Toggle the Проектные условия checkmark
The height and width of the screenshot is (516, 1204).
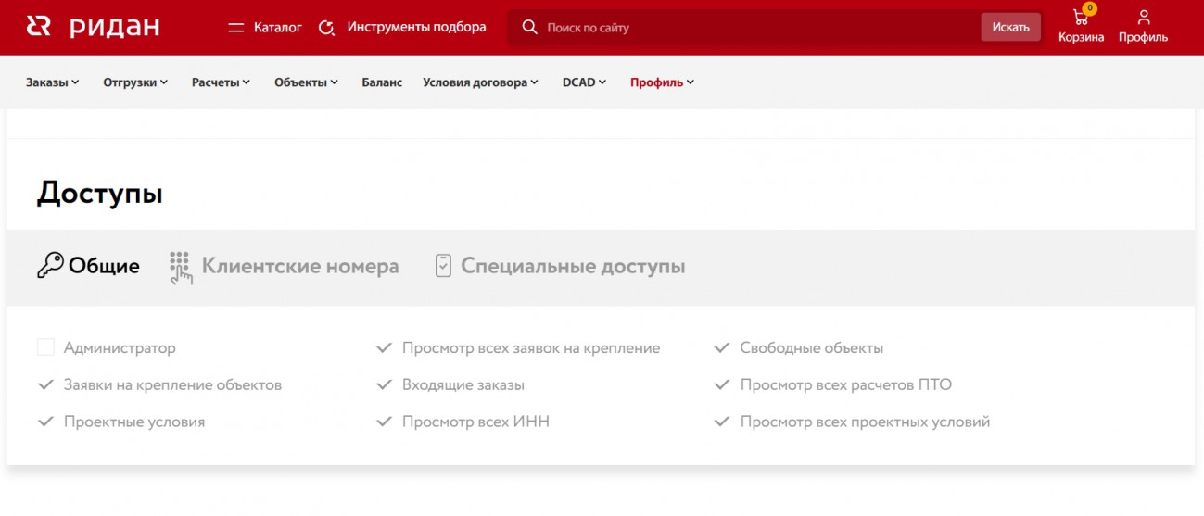click(x=45, y=422)
